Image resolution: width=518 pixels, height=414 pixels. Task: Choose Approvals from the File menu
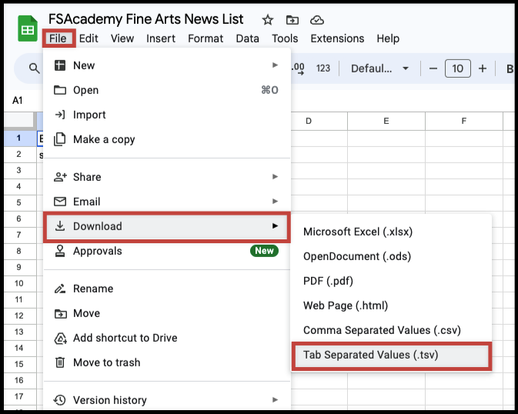167,251
